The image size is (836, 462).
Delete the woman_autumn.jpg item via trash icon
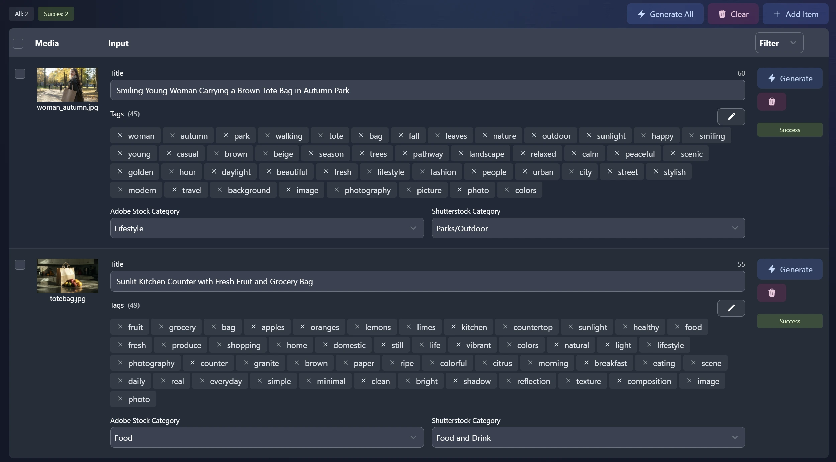click(x=772, y=101)
